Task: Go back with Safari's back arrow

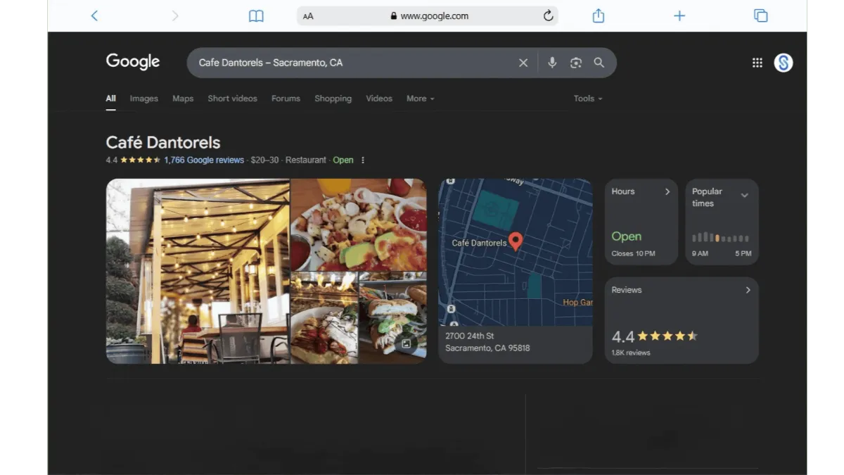Action: tap(94, 15)
